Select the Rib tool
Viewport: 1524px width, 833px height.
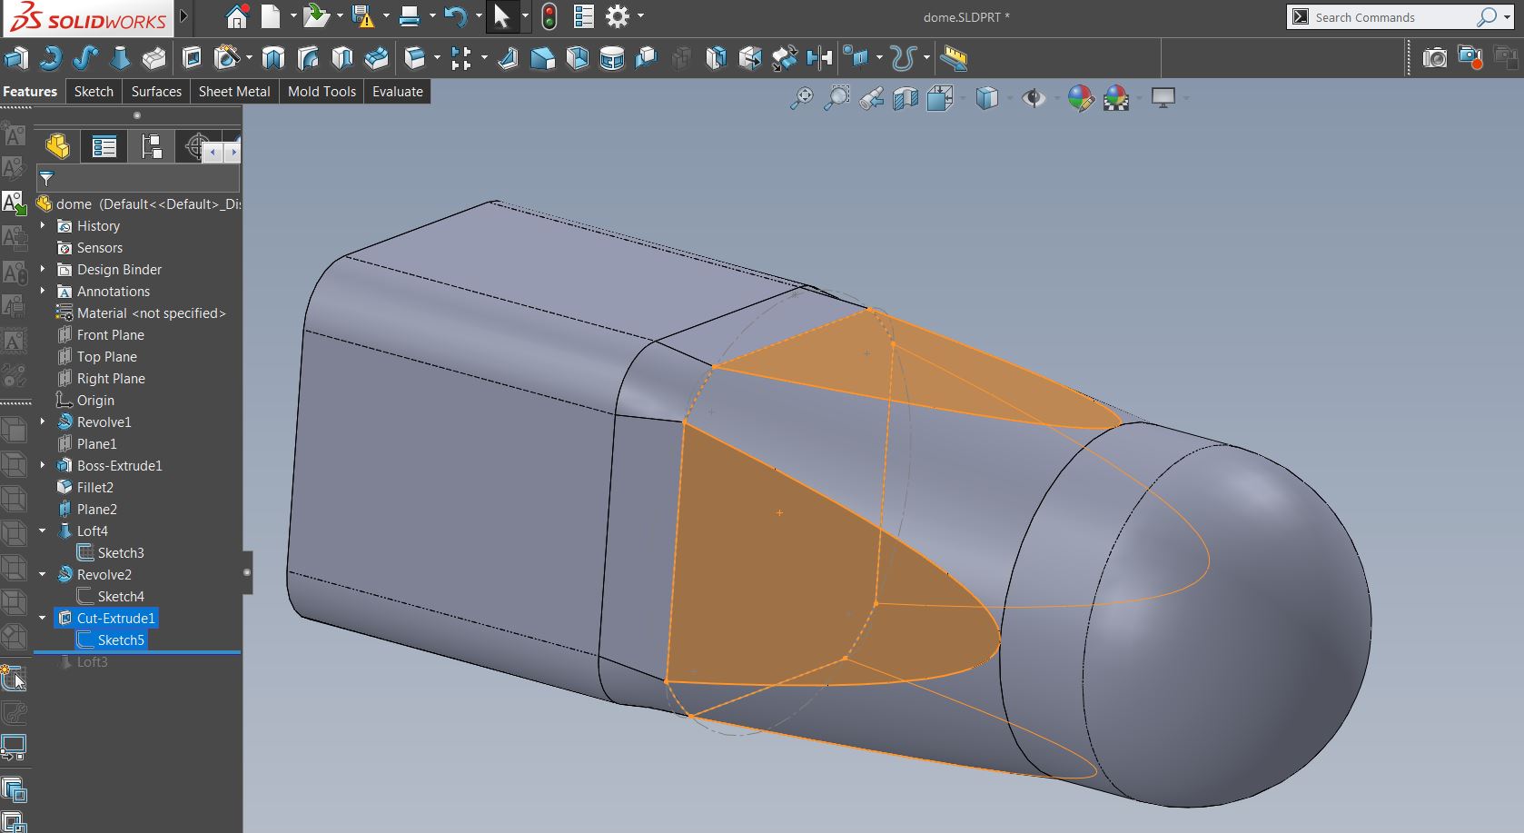pyautogui.click(x=509, y=59)
